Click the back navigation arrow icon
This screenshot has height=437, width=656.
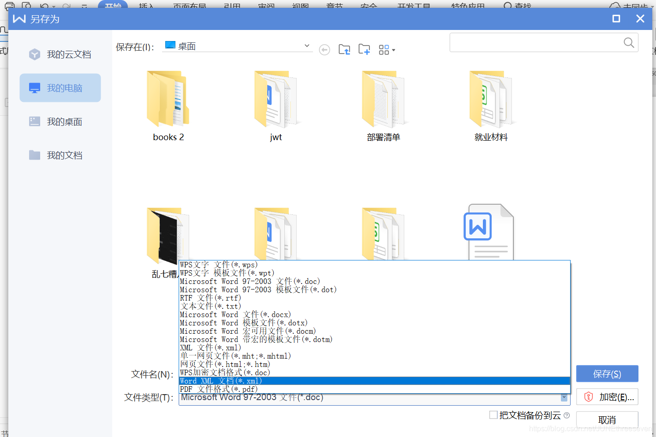coord(325,50)
